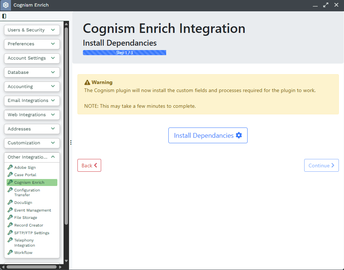Click the settings gear icon in title bar

point(5,5)
